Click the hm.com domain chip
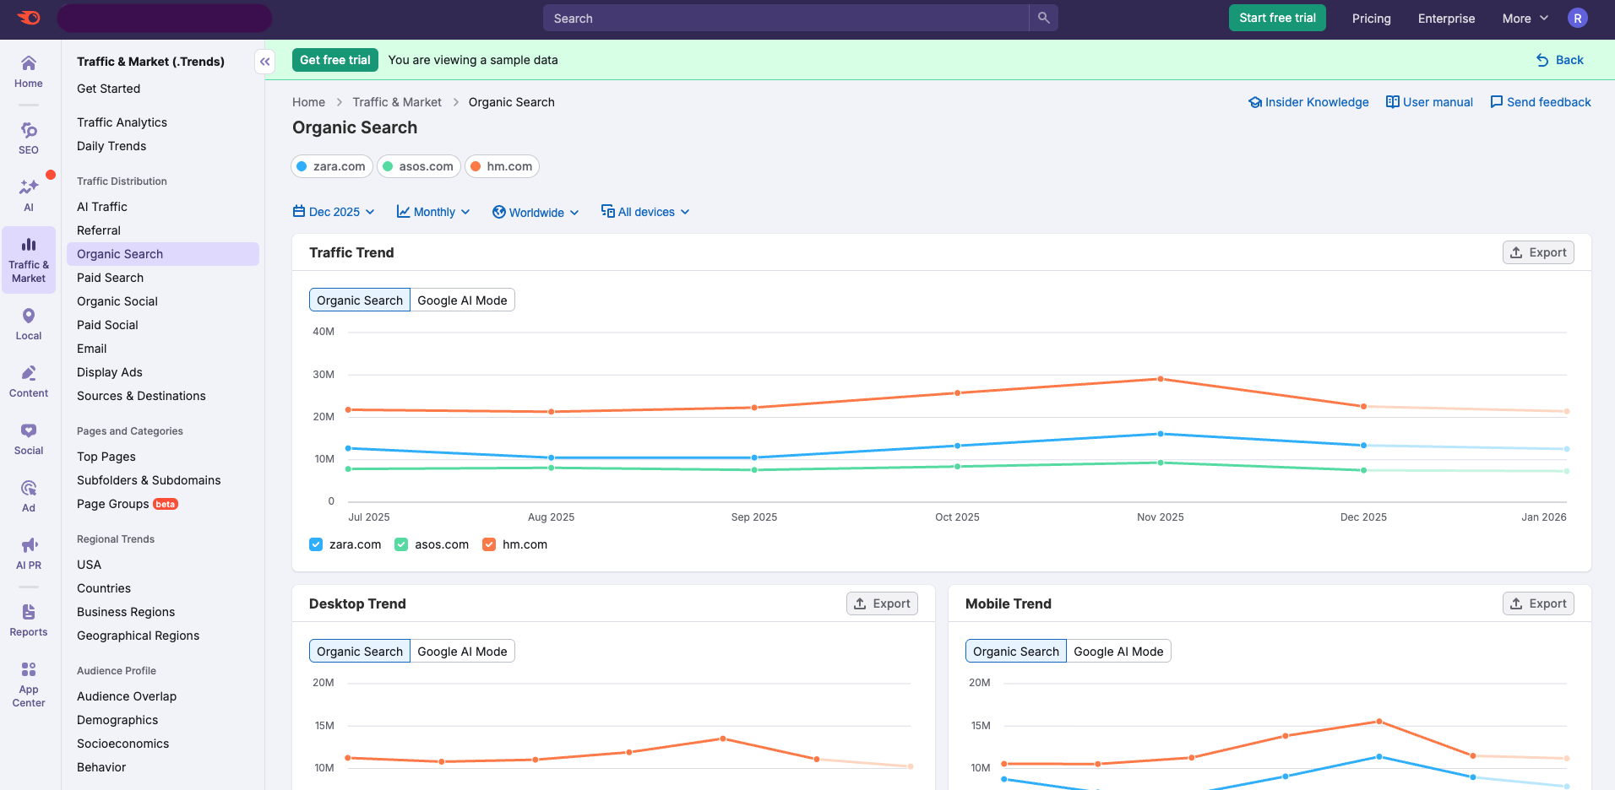Image resolution: width=1615 pixels, height=790 pixels. point(502,166)
